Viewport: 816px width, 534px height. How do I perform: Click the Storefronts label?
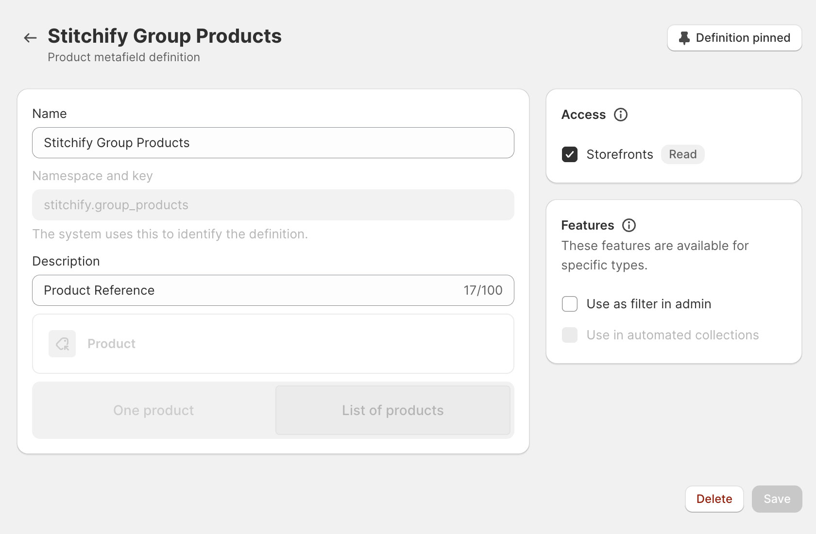[620, 154]
